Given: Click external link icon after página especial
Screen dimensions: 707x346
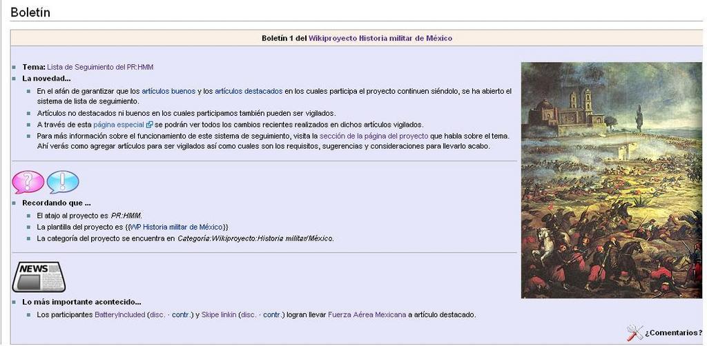Looking at the screenshot, I should [149, 125].
